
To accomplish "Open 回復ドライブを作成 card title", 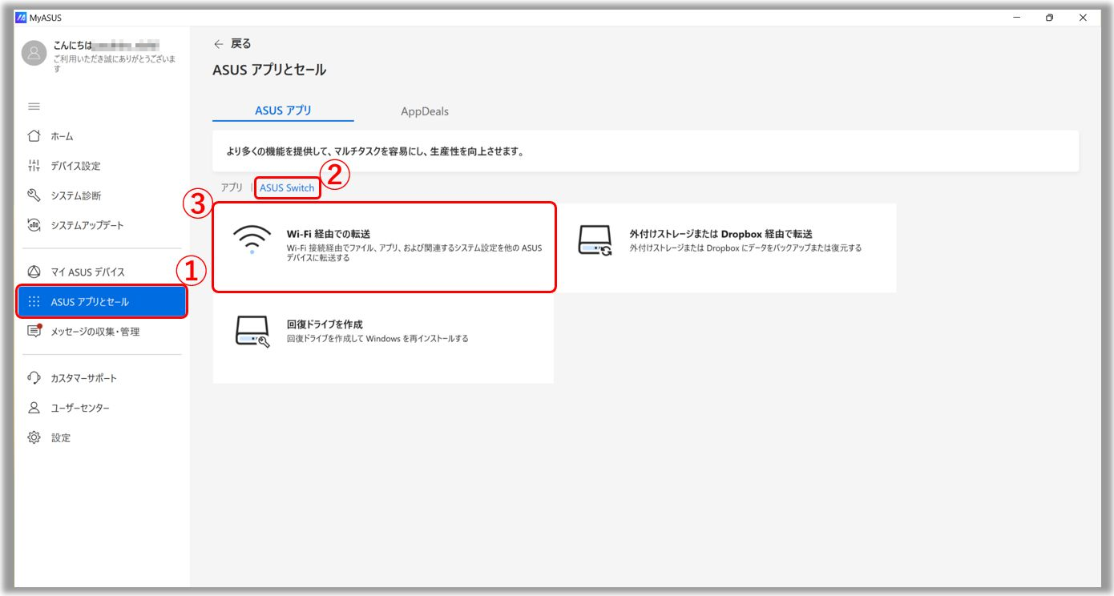I will pyautogui.click(x=325, y=324).
